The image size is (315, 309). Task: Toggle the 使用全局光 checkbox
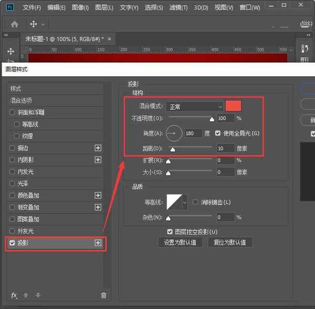pyautogui.click(x=218, y=133)
